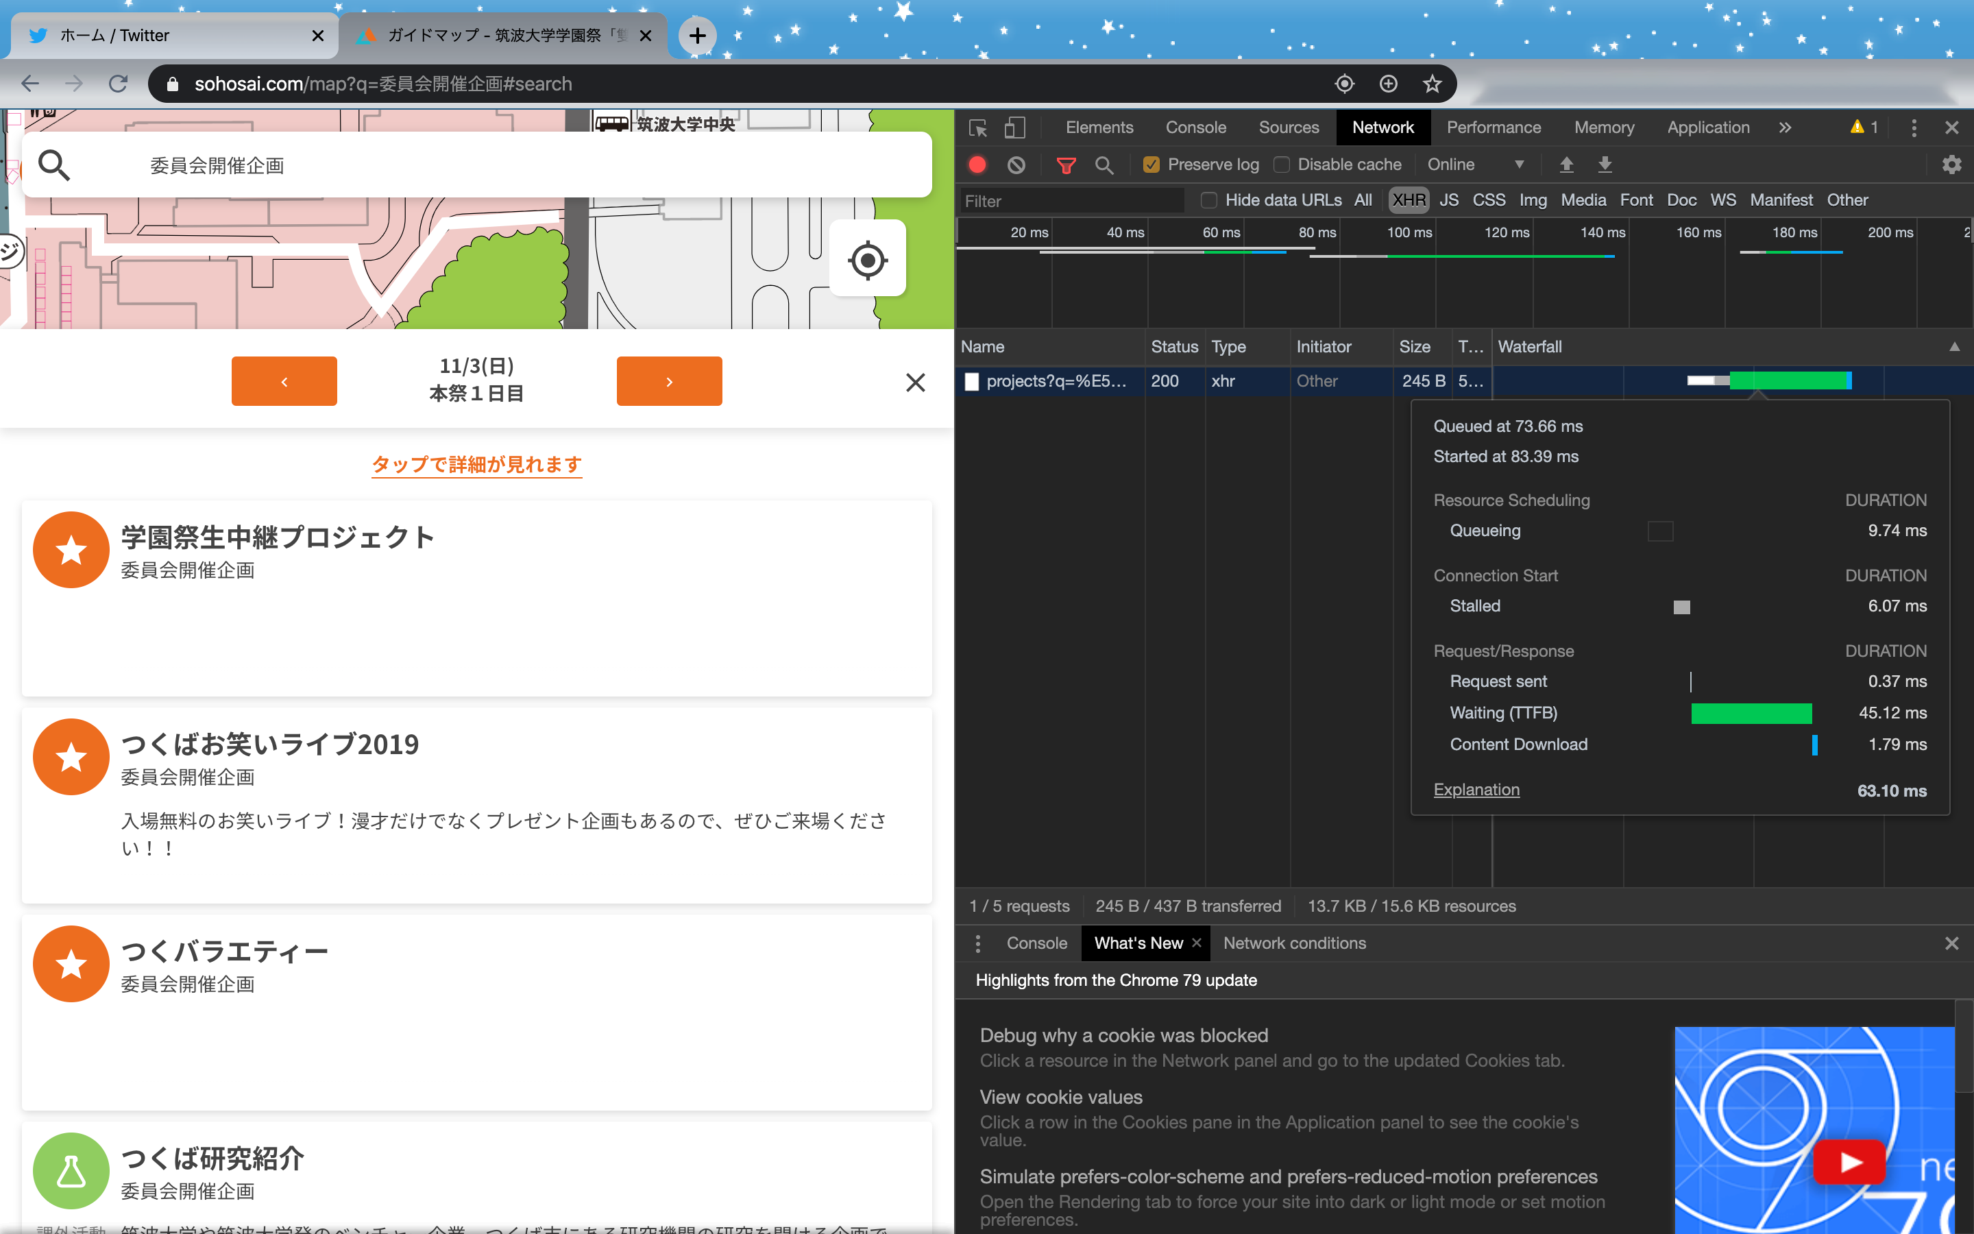Open the Online throttling dropdown
This screenshot has height=1234, width=1974.
pos(1475,165)
